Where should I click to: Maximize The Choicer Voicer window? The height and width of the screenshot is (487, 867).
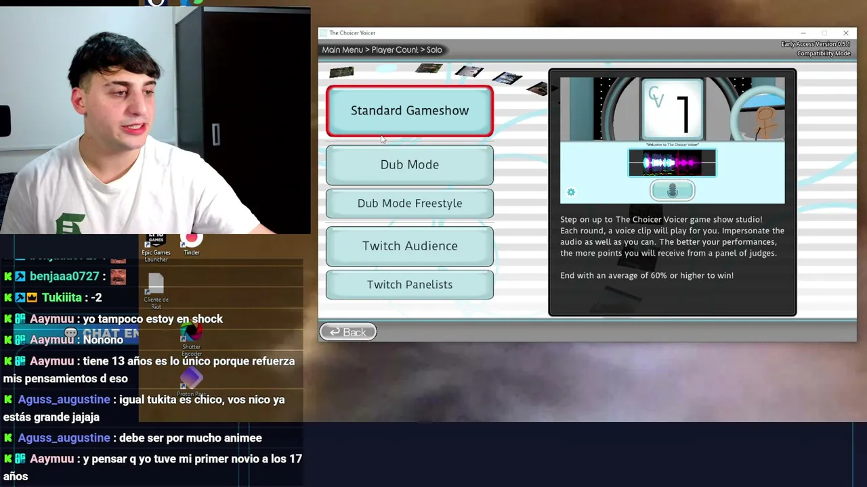pos(824,33)
